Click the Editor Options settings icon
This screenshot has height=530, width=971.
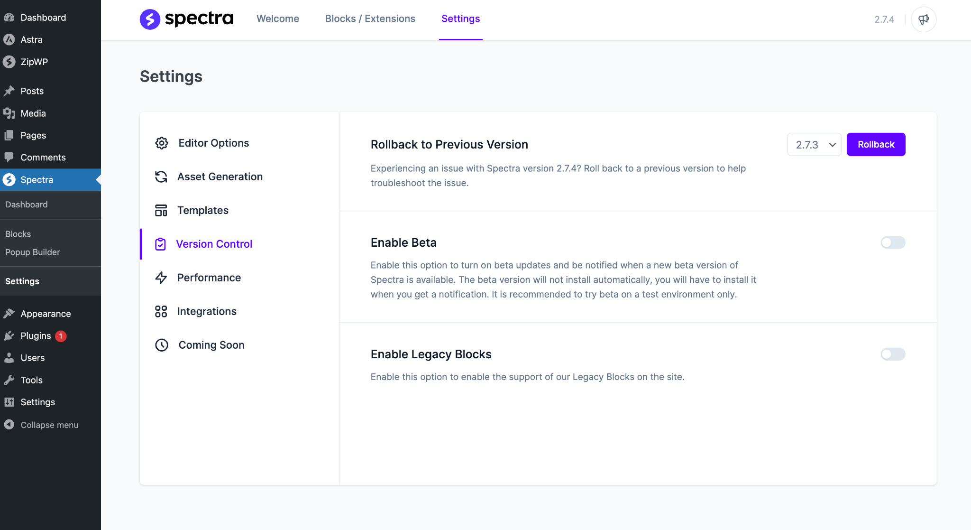tap(161, 142)
